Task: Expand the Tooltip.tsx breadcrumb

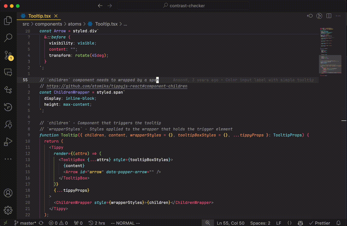Action: click(x=102, y=24)
